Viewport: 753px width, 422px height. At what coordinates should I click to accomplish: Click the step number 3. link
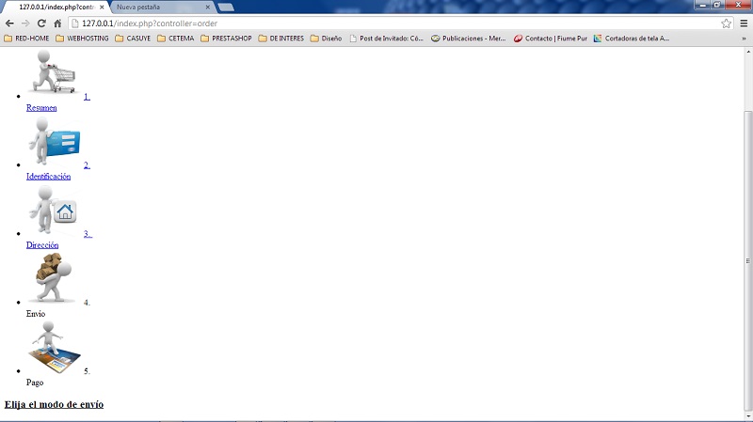pyautogui.click(x=88, y=233)
